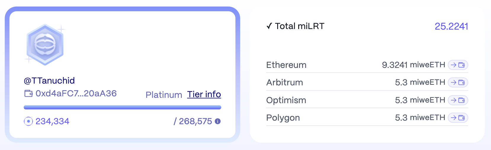Click the 25.2241 total miLRT value
Viewport: 491px width, 150px height.
[451, 26]
